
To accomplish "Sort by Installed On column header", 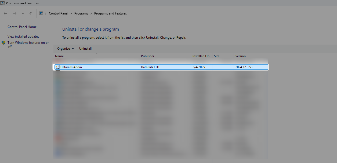I will [201, 56].
